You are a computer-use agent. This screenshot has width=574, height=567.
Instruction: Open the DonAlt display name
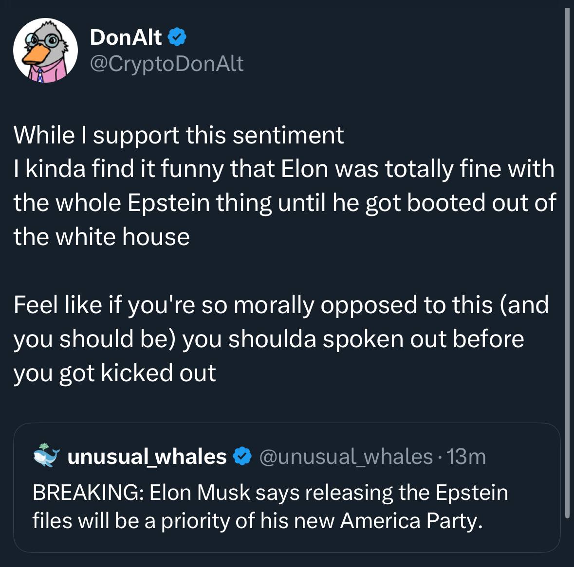[126, 37]
